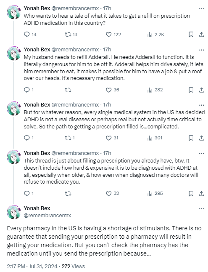208x272 pixels.
Task: Click the avatar on the last tweet
Action: 14,212
